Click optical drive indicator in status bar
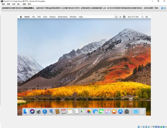 pyautogui.click(x=141, y=127)
